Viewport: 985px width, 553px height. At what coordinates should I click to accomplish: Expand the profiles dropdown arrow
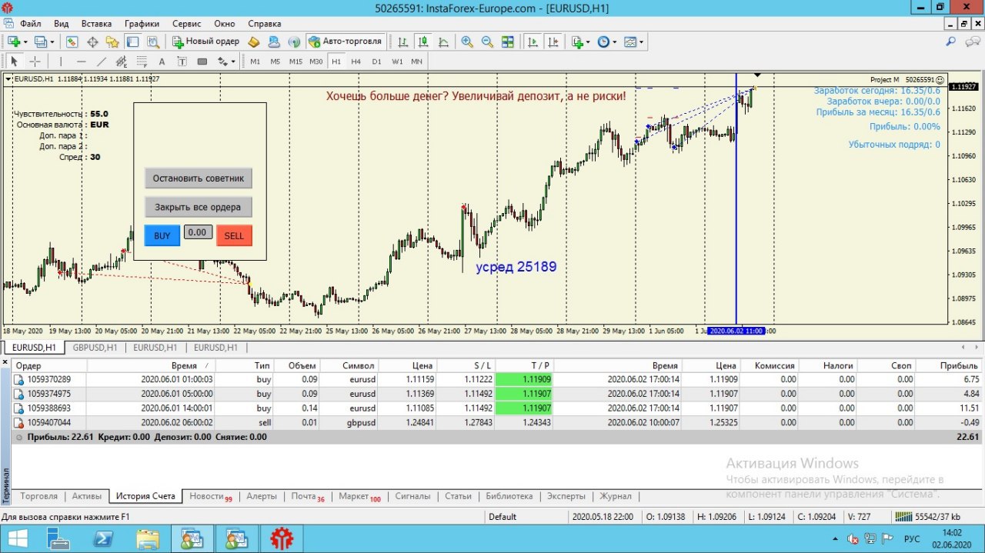click(x=52, y=42)
